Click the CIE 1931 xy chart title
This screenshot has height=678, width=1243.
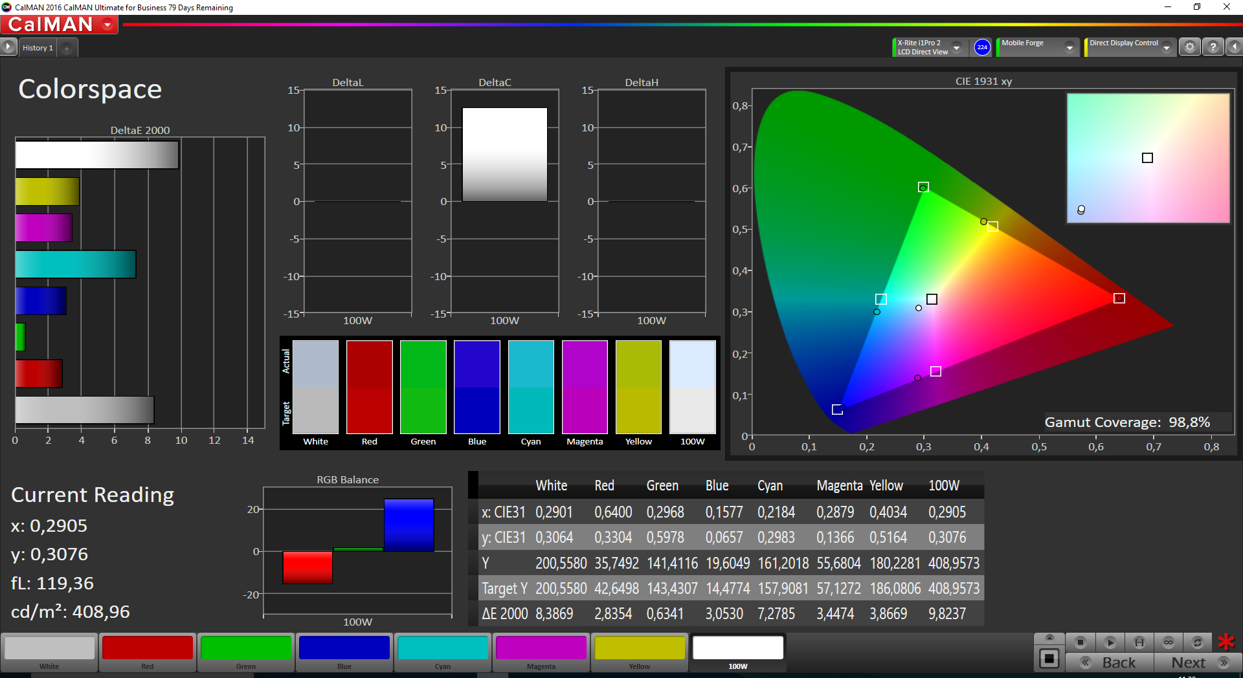click(983, 82)
